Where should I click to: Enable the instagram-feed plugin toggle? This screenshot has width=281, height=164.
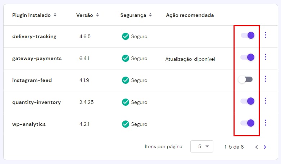pyautogui.click(x=245, y=79)
